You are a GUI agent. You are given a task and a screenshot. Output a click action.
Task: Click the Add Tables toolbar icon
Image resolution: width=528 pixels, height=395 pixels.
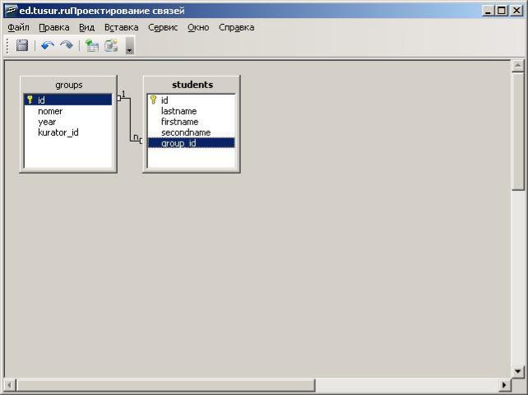tap(91, 45)
